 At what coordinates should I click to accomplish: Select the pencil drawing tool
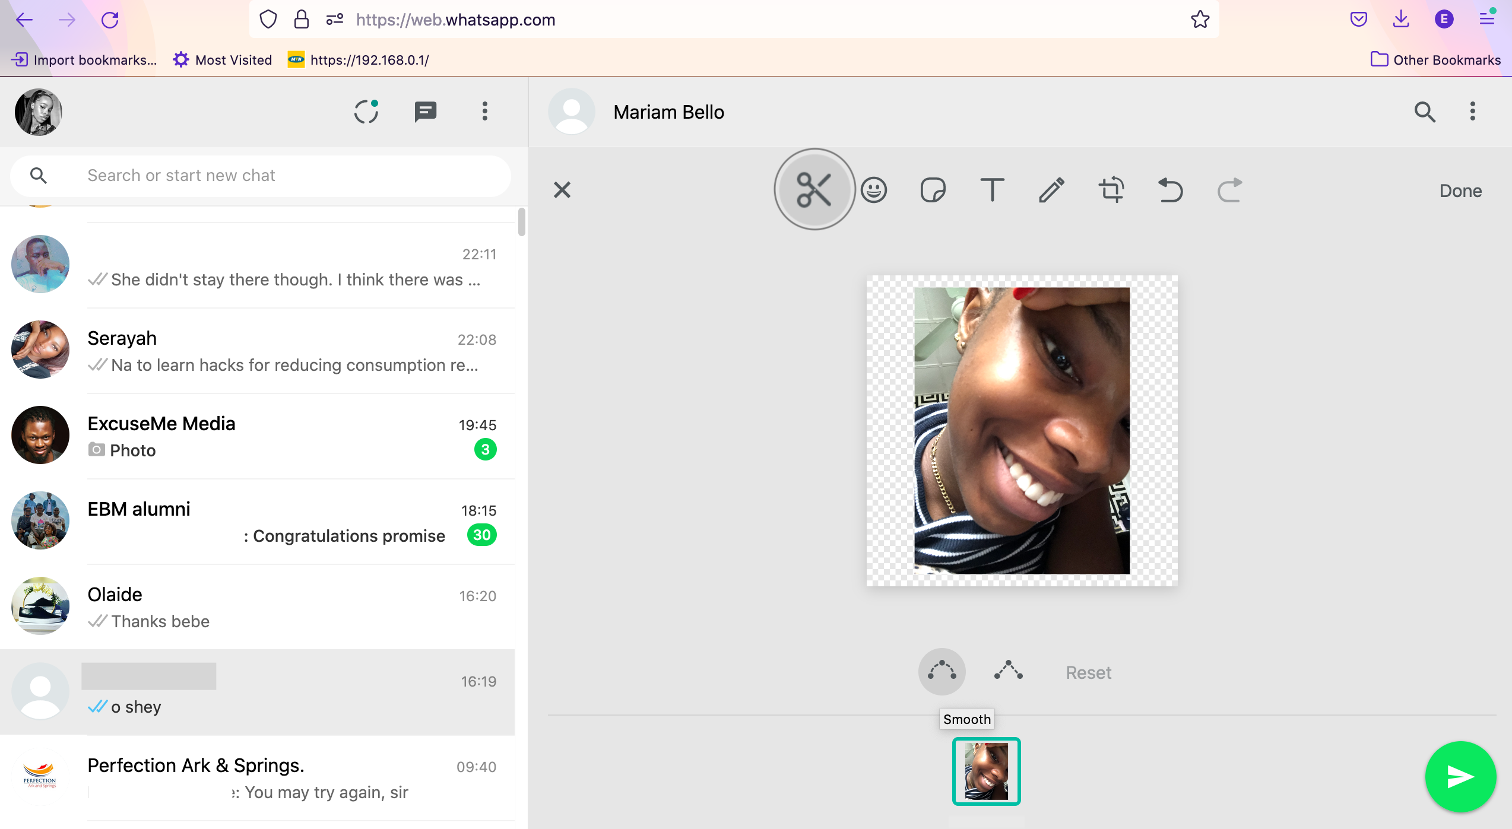pos(1052,189)
